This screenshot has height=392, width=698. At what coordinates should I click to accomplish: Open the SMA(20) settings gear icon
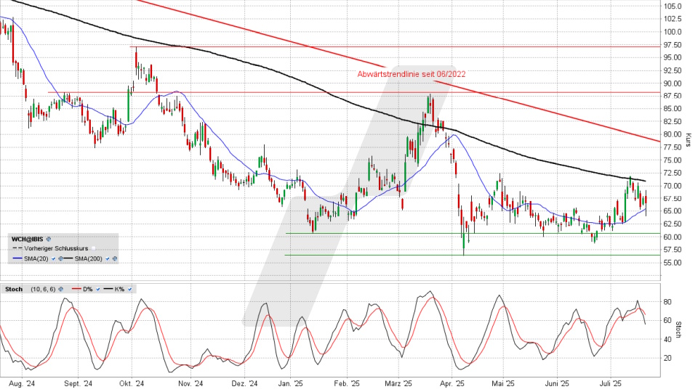(60, 258)
